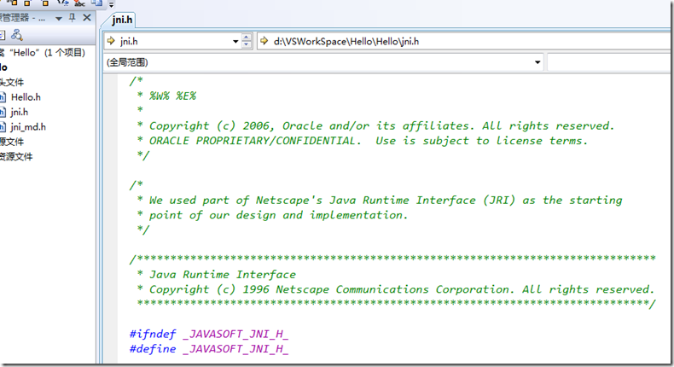Click the navigation stepper up arrow
The image size is (674, 367).
tap(247, 38)
